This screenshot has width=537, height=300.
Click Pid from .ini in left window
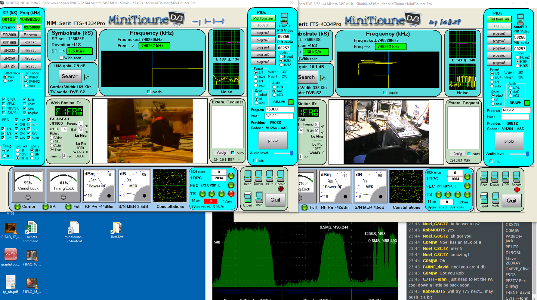point(263,18)
